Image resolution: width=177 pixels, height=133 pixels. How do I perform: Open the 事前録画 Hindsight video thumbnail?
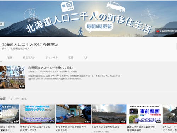pyautogui.click(x=144, y=114)
